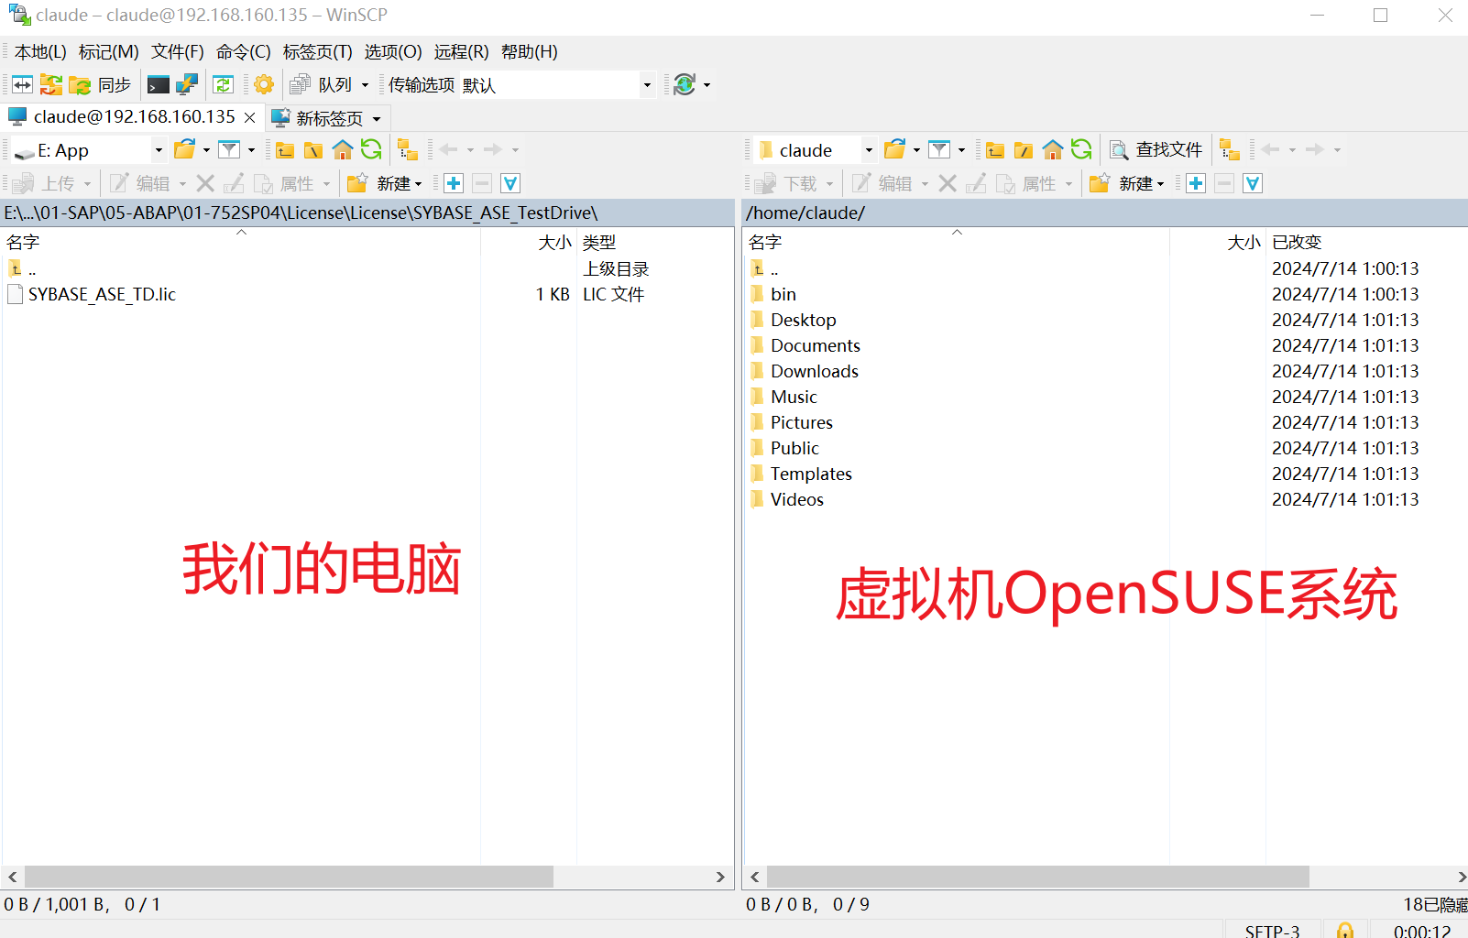This screenshot has width=1468, height=938.
Task: Select the SYBASE_ASE_TD.lic file
Action: coord(102,294)
